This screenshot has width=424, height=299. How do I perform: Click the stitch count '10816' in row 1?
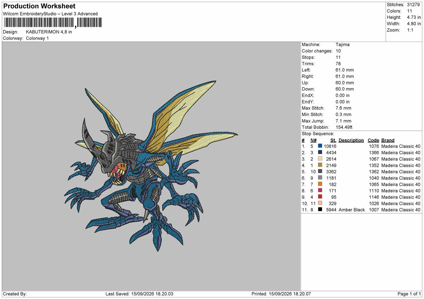point(330,146)
